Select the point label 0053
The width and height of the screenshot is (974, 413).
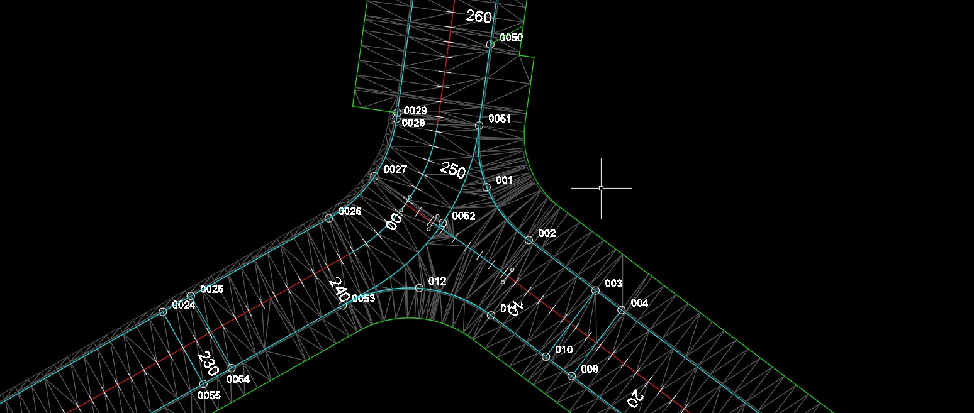coord(364,299)
